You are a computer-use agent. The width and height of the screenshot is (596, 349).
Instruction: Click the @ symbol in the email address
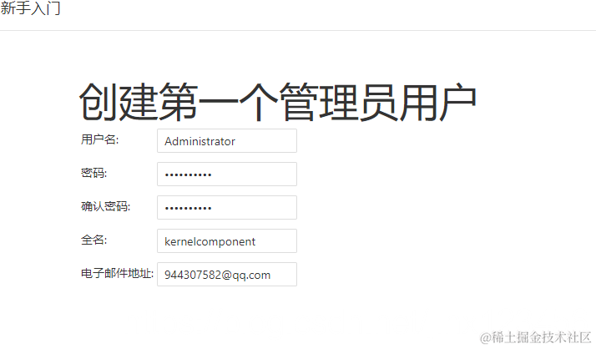[x=226, y=276]
